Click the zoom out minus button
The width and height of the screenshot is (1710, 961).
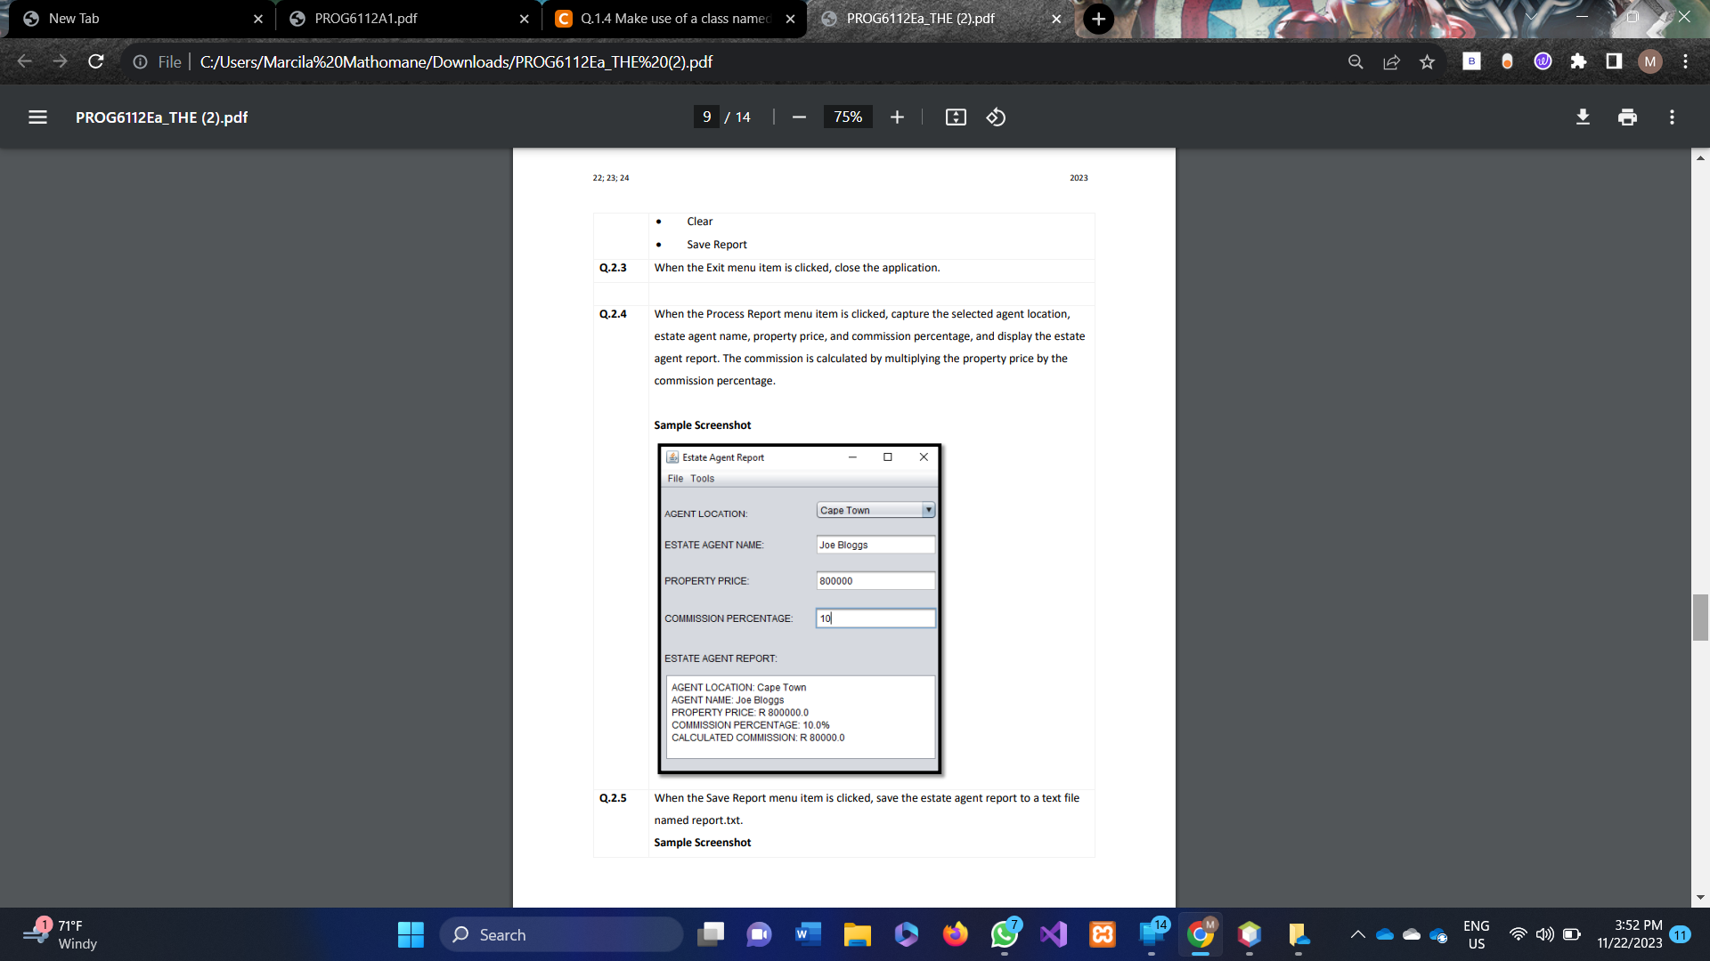(799, 117)
